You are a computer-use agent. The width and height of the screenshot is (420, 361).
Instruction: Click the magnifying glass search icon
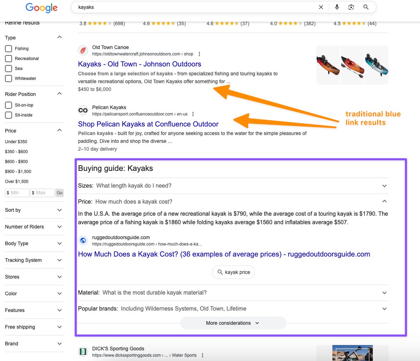pyautogui.click(x=366, y=7)
